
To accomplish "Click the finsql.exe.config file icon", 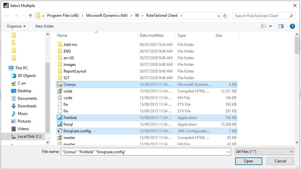I will coord(60,131).
